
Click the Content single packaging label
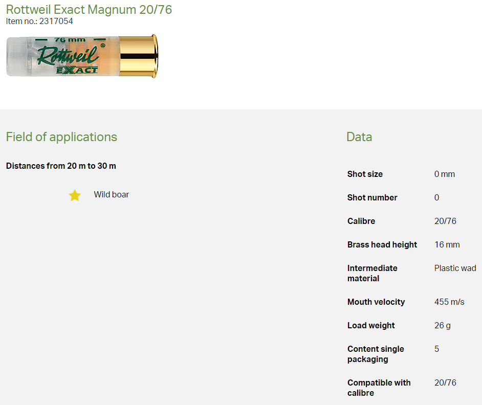point(375,354)
